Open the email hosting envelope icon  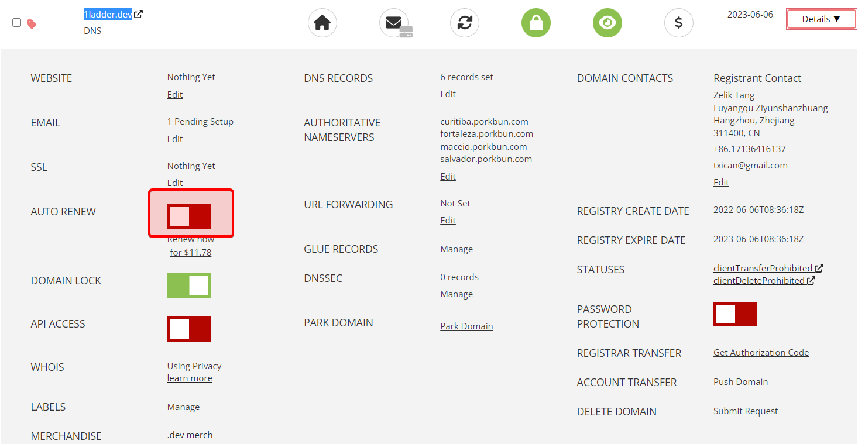pos(394,23)
